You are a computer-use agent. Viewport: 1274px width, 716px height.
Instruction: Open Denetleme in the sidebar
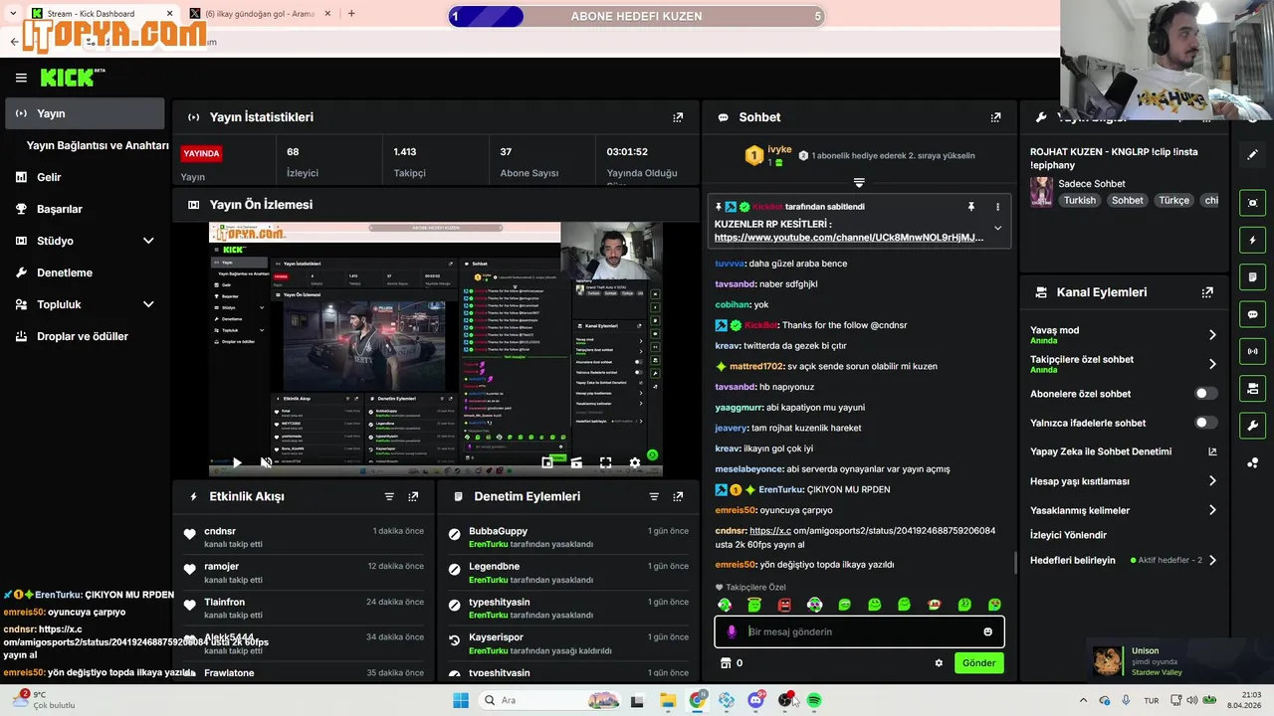click(65, 272)
